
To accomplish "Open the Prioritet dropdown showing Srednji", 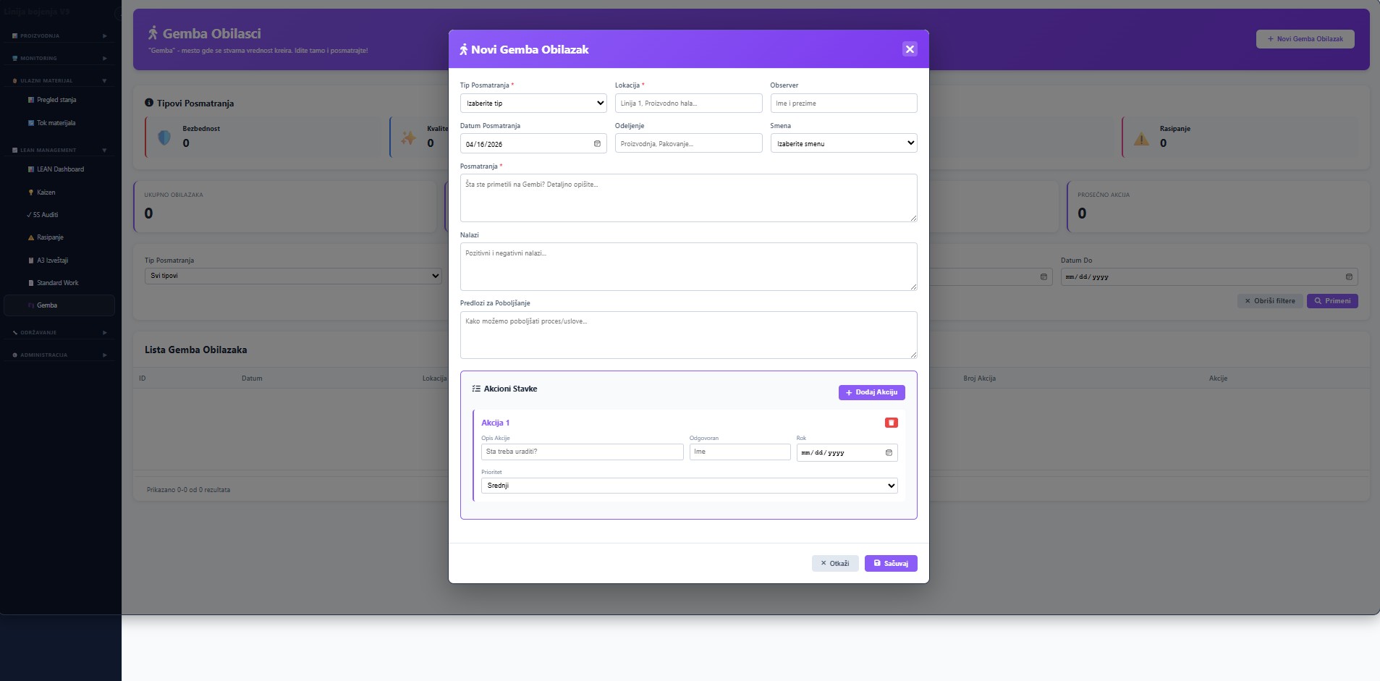I will (x=689, y=486).
